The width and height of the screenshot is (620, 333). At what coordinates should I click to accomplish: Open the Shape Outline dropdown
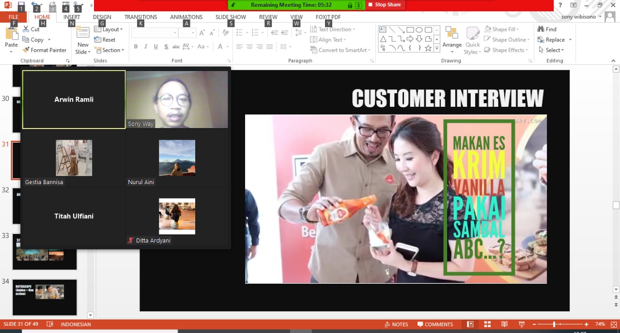[x=507, y=40]
